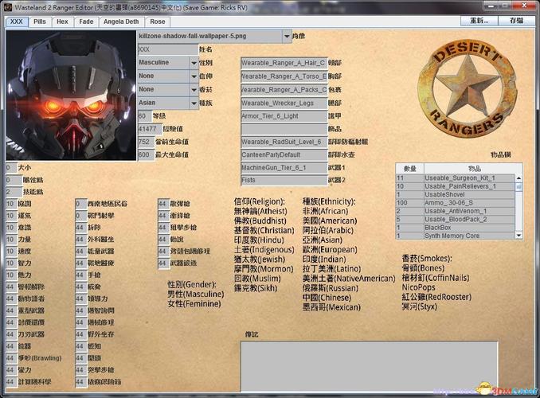The image size is (540, 398).
Task: Click the inventory list scroll up arrow
Action: coord(518,178)
